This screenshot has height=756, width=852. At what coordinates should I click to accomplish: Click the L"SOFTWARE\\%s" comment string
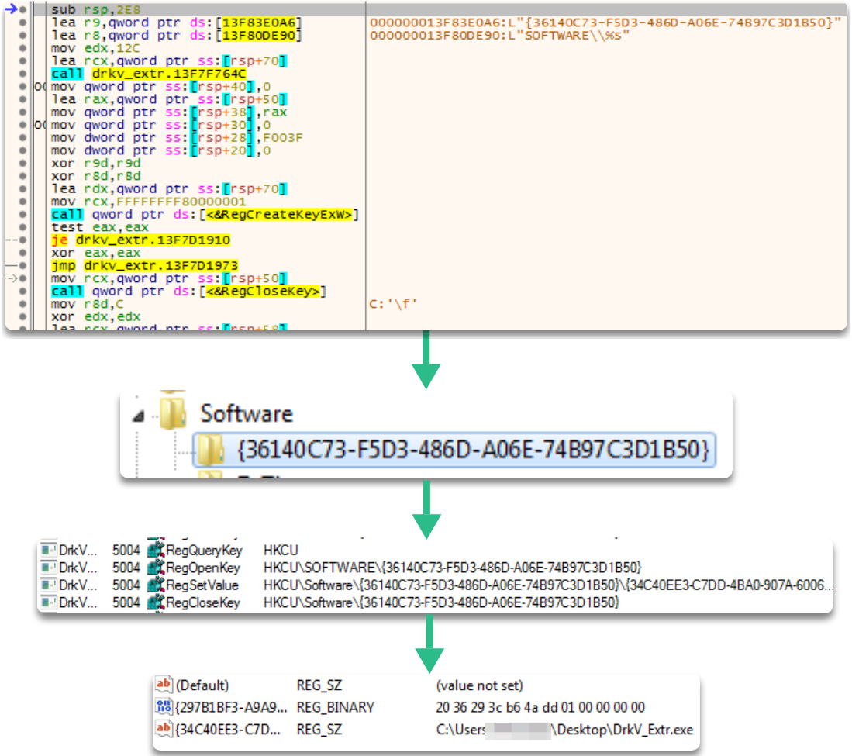[x=569, y=36]
